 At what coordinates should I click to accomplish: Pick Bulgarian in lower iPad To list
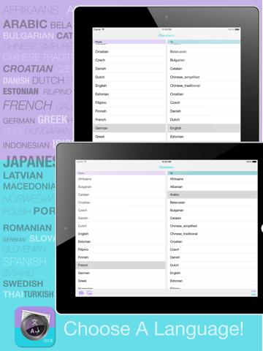point(213,211)
